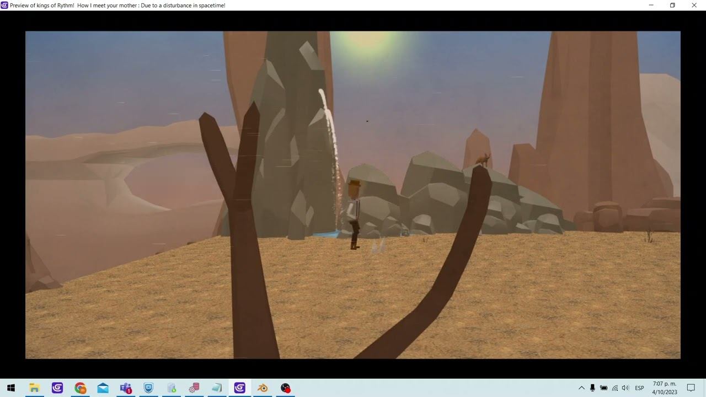
Task: Open OBS Studio recording icon in taskbar
Action: 285,388
